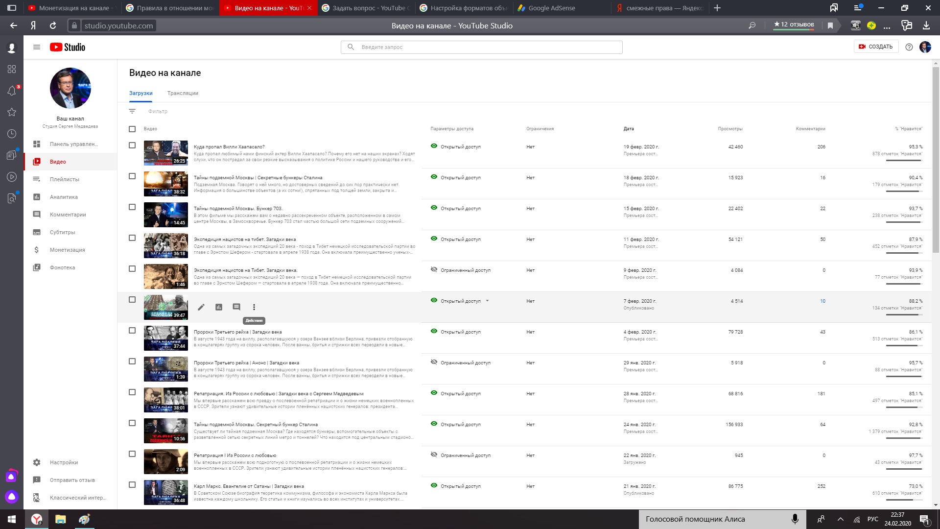Click the YouTube Studio logo
The width and height of the screenshot is (940, 529).
pos(68,47)
